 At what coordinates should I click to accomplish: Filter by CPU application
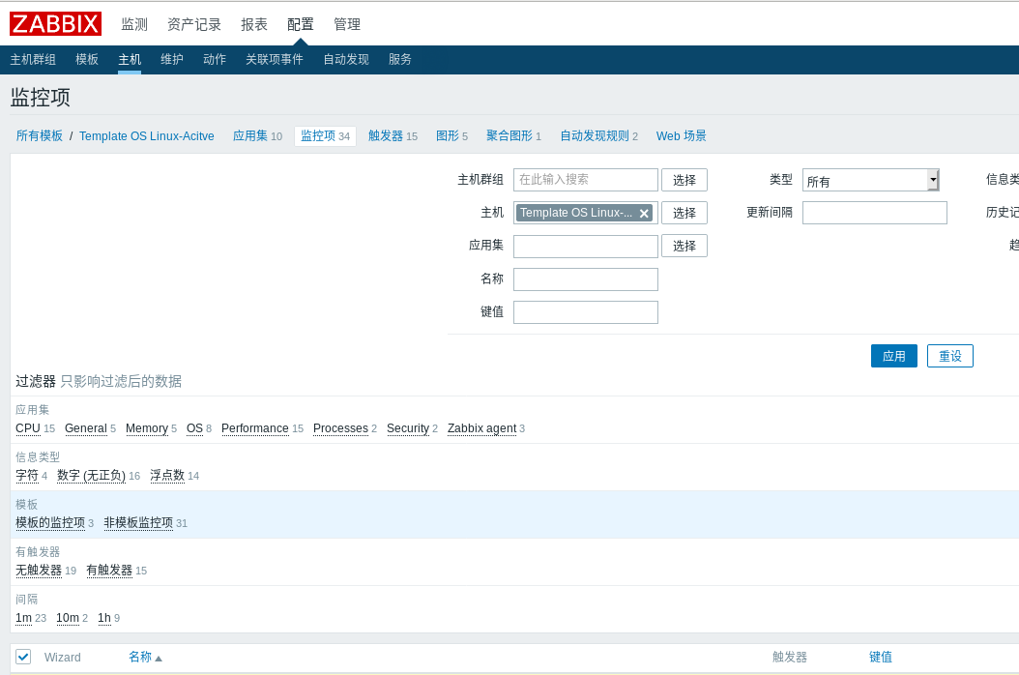[28, 427]
